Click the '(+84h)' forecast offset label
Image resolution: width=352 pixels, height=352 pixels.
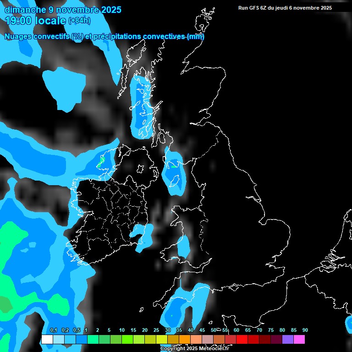(79, 21)
